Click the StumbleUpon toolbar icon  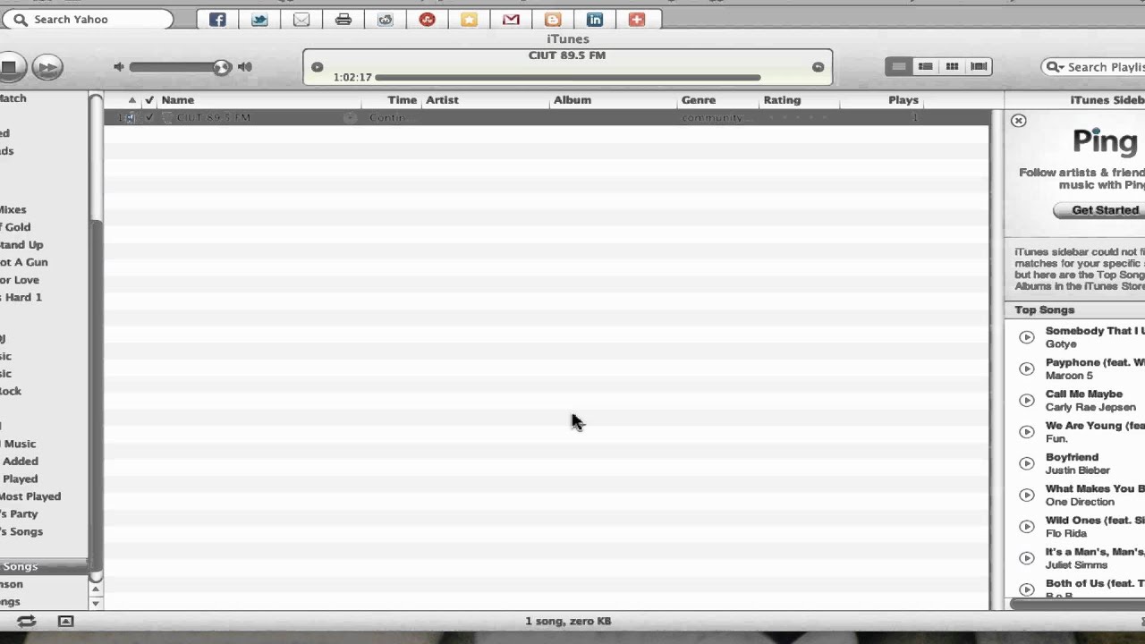click(x=428, y=19)
